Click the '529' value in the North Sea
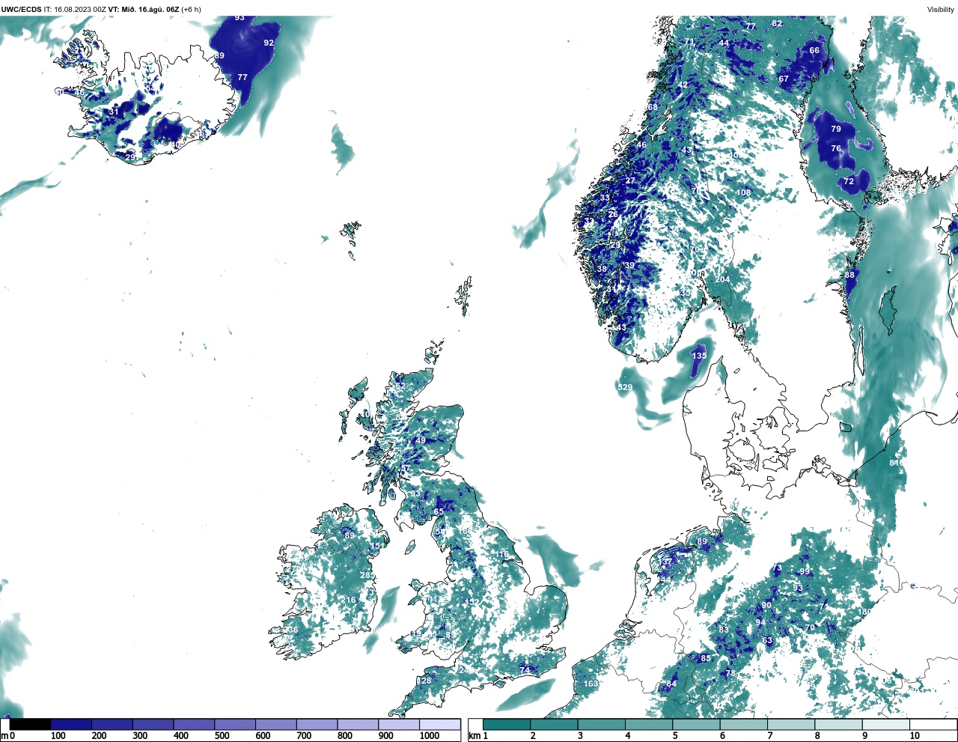The image size is (958, 742). coord(625,387)
